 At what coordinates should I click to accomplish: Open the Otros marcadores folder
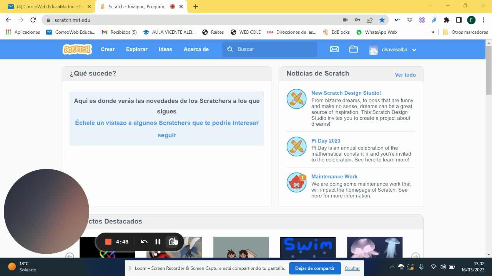[x=465, y=32]
